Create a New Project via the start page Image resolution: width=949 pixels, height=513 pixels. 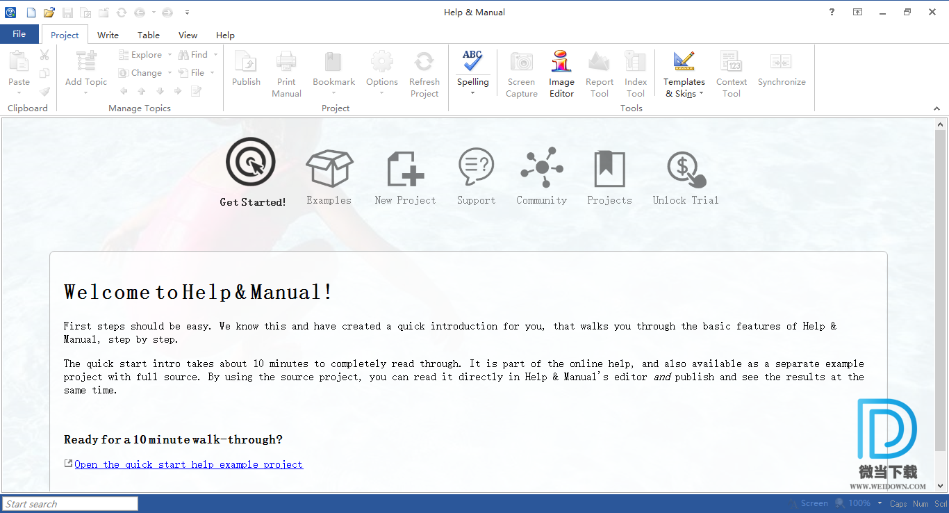(x=405, y=168)
